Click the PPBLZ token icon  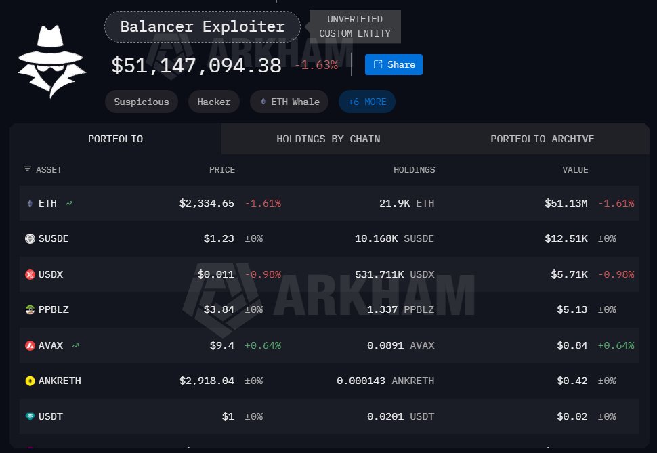pos(30,309)
